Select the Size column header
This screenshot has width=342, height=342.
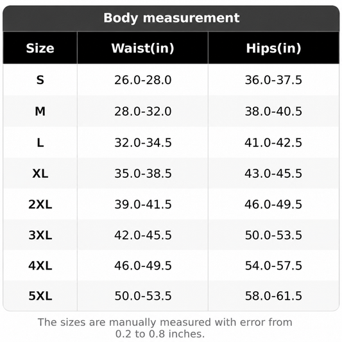pos(40,48)
